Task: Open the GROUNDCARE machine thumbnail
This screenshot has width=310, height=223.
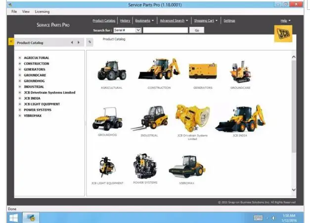Action: click(240, 72)
